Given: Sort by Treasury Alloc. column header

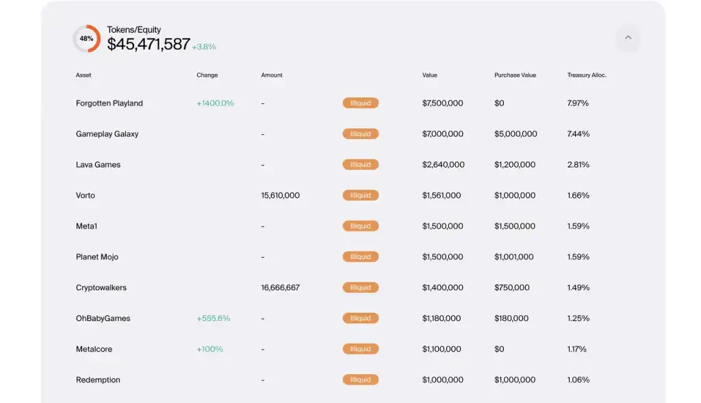Looking at the screenshot, I should click(x=587, y=75).
